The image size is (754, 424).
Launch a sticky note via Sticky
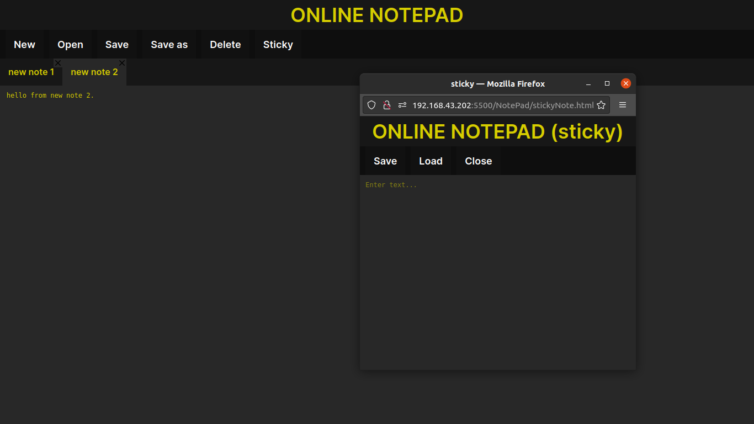click(278, 44)
